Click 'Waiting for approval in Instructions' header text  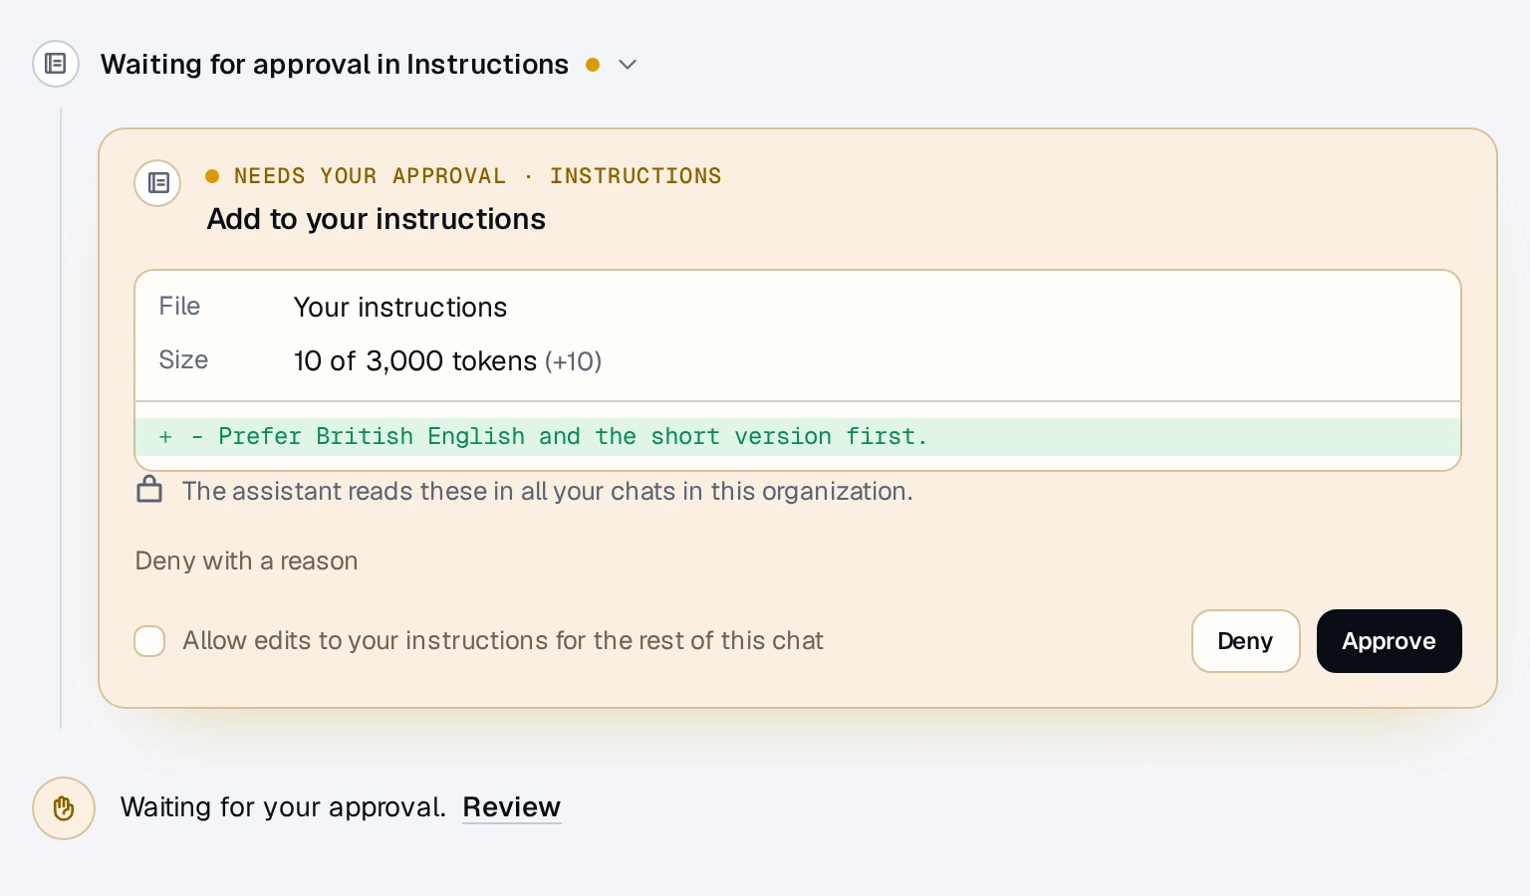coord(335,65)
